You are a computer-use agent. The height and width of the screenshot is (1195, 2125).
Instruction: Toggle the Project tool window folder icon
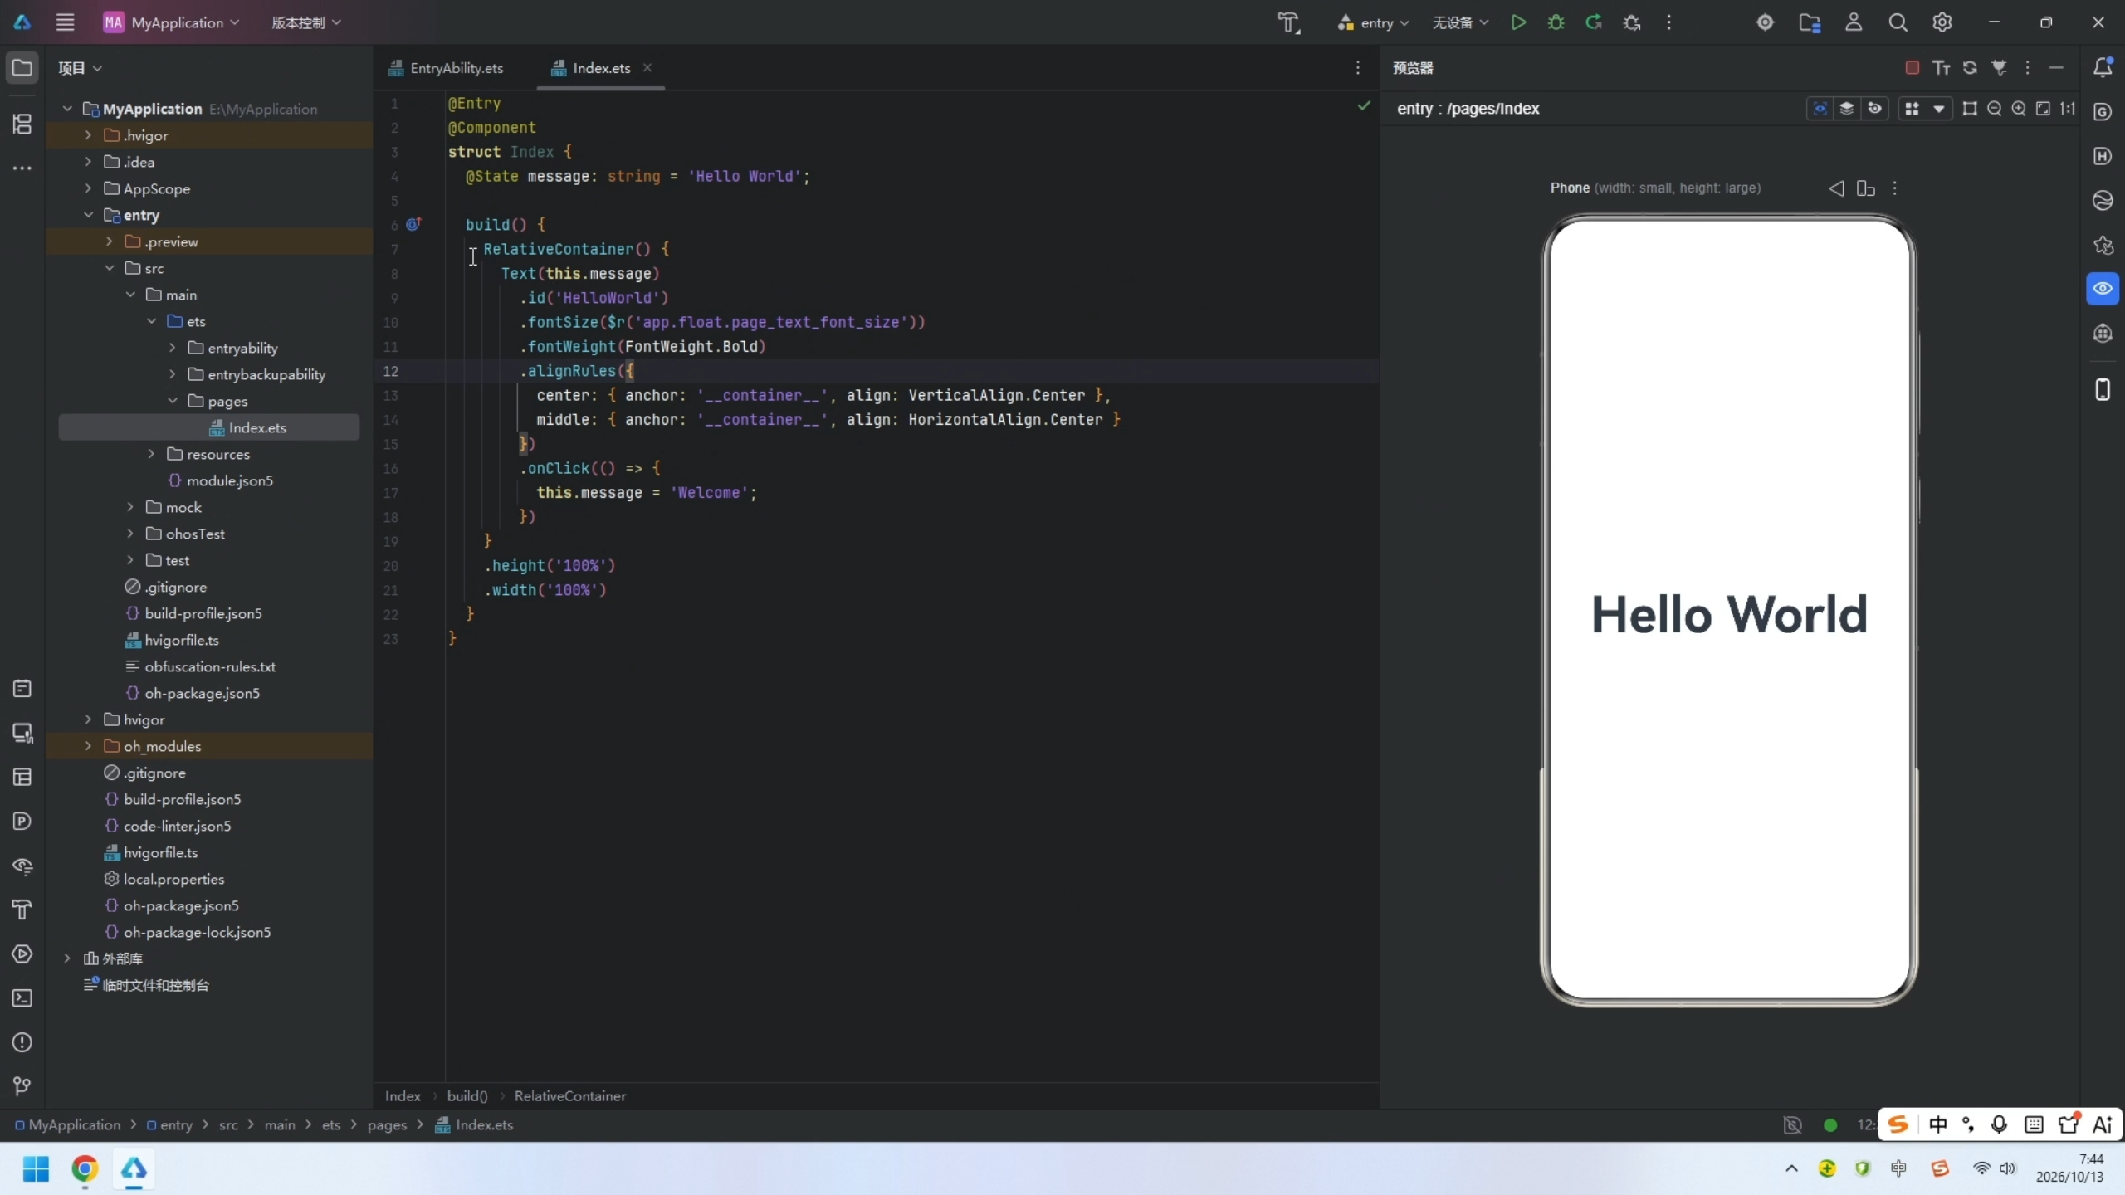pos(22,68)
